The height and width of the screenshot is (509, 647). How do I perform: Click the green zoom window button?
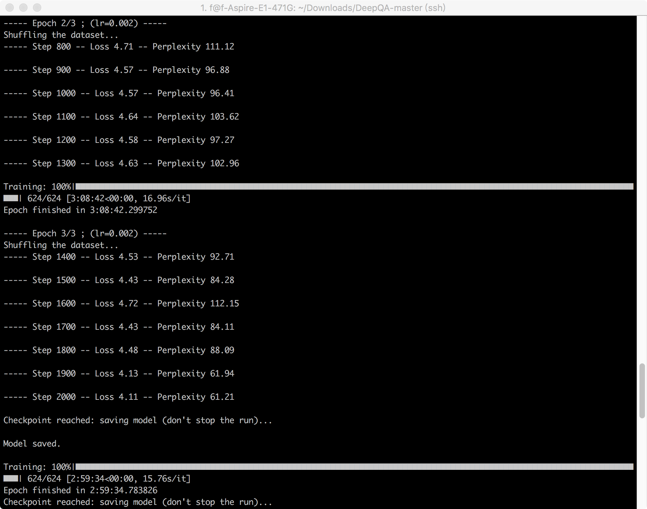tap(37, 8)
